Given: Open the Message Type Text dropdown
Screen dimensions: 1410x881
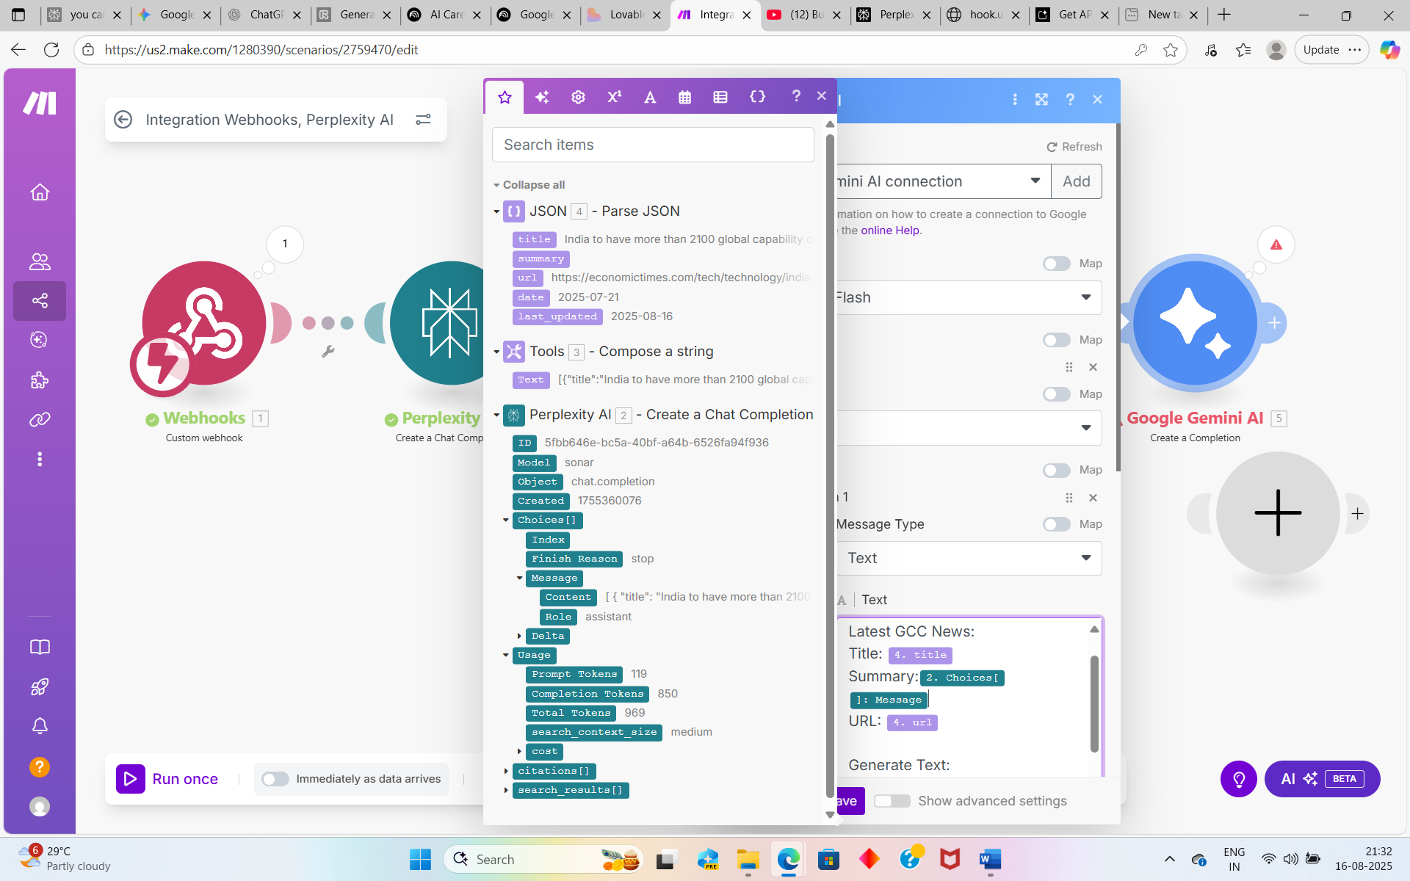Looking at the screenshot, I should [x=968, y=558].
